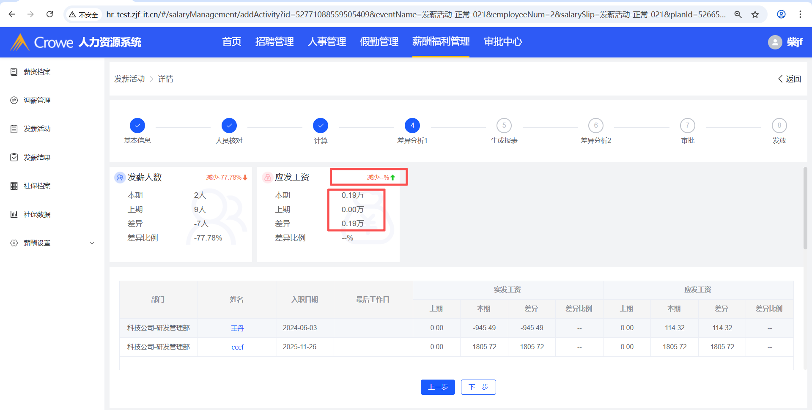Jump back to step 1 基本信息
The image size is (812, 410).
[137, 126]
